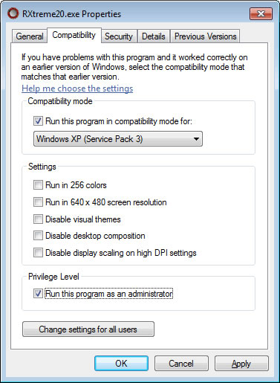Expand the Windows XP (Service Pack 3) dropdown
The height and width of the screenshot is (383, 280).
(x=118, y=139)
